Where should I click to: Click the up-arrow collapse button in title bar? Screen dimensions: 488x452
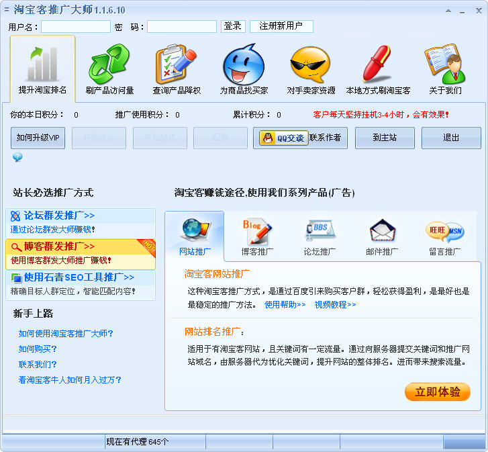[448, 11]
